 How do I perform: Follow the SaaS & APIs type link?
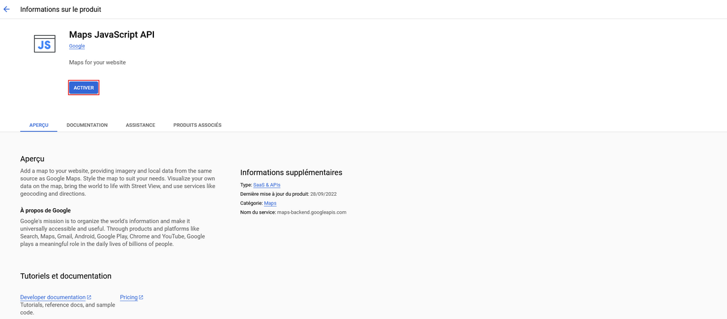pyautogui.click(x=267, y=185)
